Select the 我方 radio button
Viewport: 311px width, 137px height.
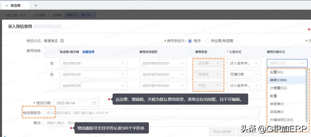tap(190, 41)
